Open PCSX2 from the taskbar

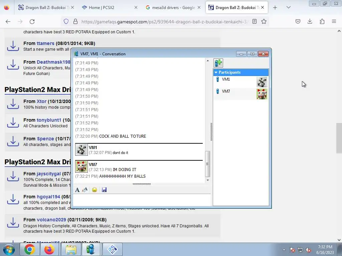pyautogui.click(x=113, y=249)
